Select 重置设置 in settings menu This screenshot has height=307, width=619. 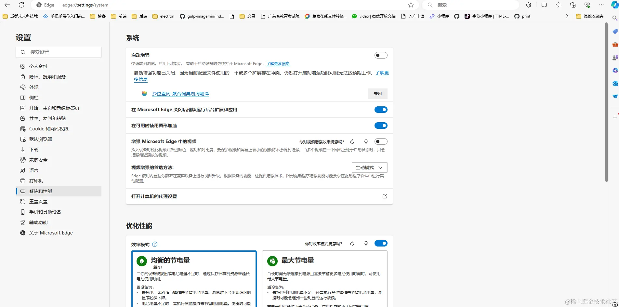click(x=59, y=202)
